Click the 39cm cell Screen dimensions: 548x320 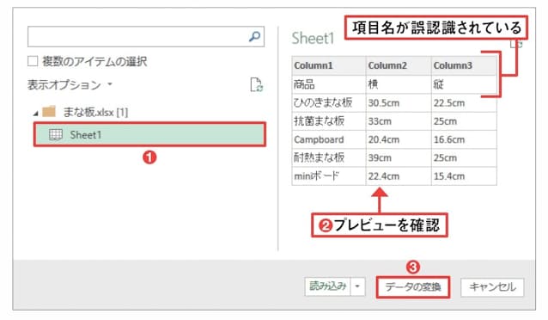click(399, 157)
